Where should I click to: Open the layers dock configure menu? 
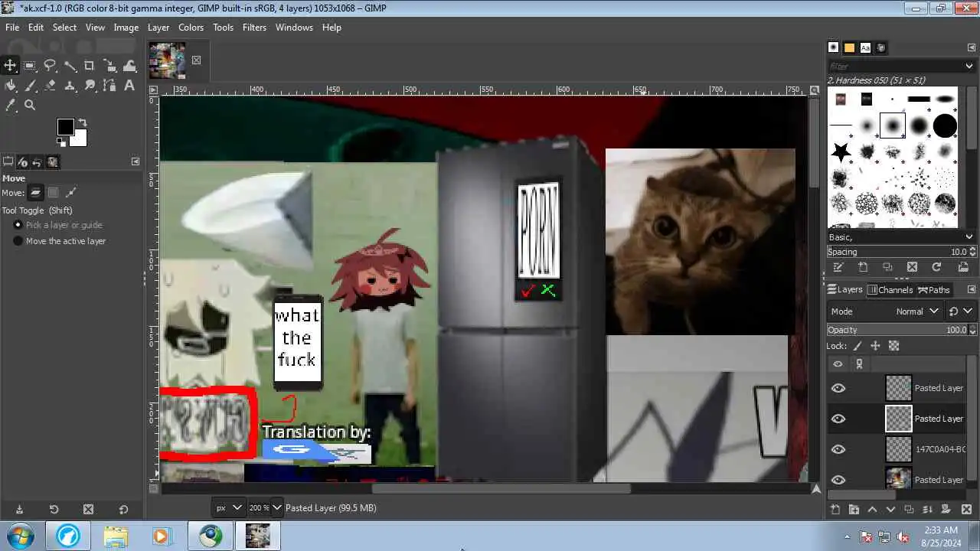coord(971,289)
